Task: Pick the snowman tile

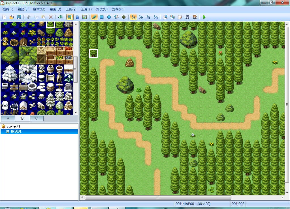Action: [5, 106]
